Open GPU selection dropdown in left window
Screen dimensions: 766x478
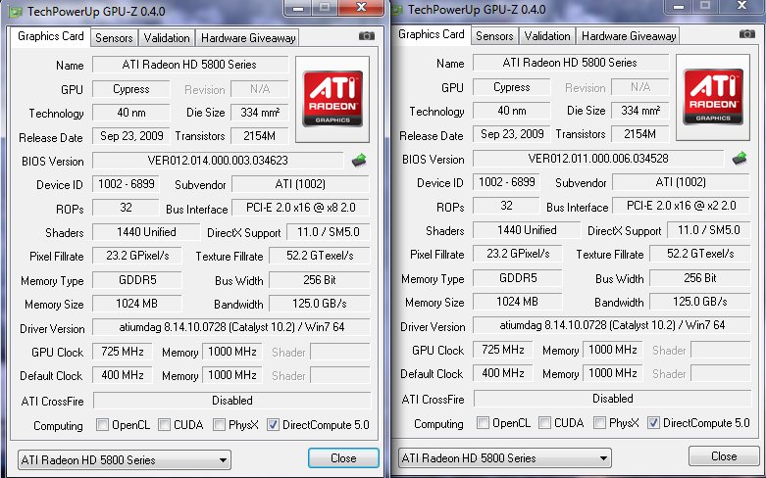coord(125,460)
